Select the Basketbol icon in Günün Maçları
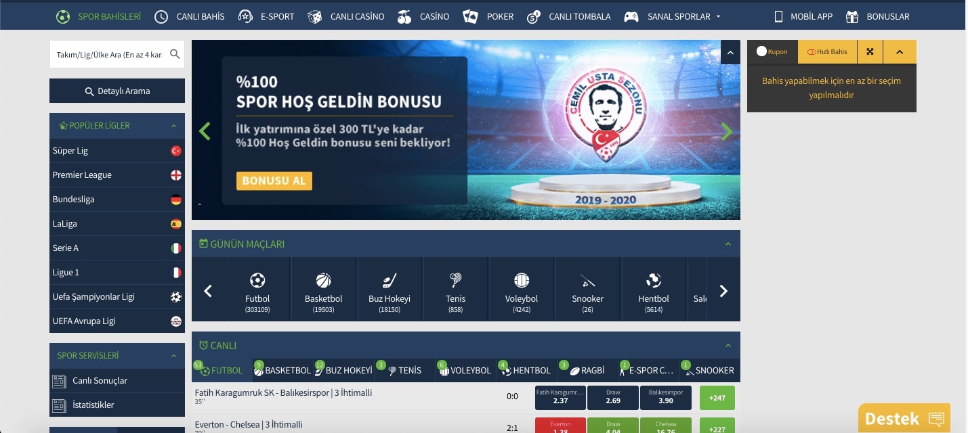 323,280
